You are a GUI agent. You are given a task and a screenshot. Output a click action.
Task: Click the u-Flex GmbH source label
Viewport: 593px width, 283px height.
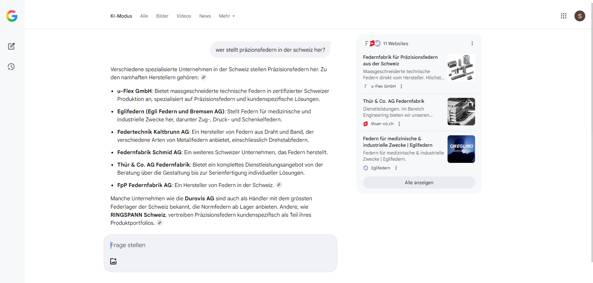(x=383, y=86)
